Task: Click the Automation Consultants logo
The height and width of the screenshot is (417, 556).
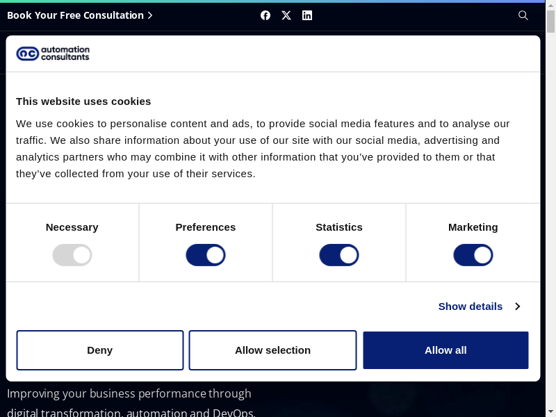Action: (53, 54)
